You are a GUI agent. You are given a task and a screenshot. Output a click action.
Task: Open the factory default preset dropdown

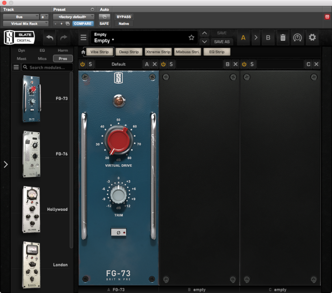coord(73,17)
